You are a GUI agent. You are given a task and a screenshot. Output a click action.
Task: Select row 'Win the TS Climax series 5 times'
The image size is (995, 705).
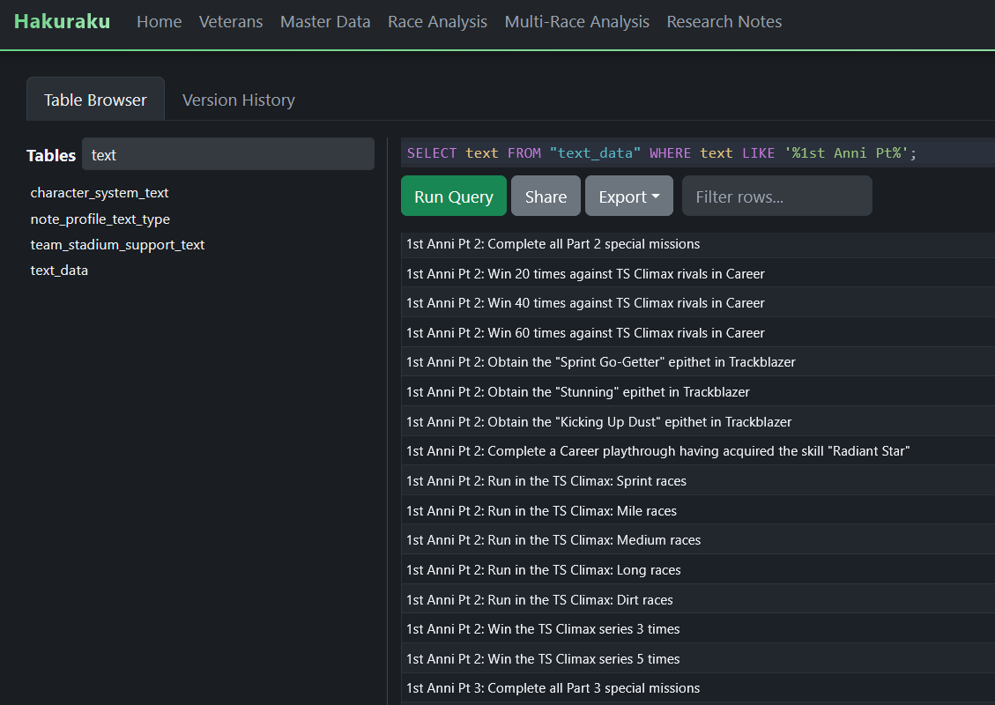[x=698, y=658]
